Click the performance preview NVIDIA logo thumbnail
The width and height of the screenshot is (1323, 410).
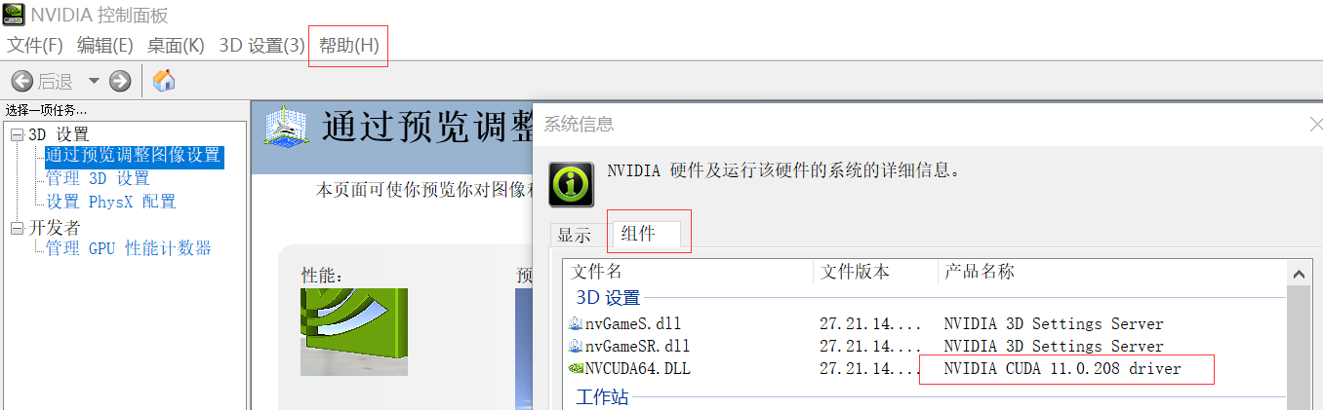click(x=354, y=332)
